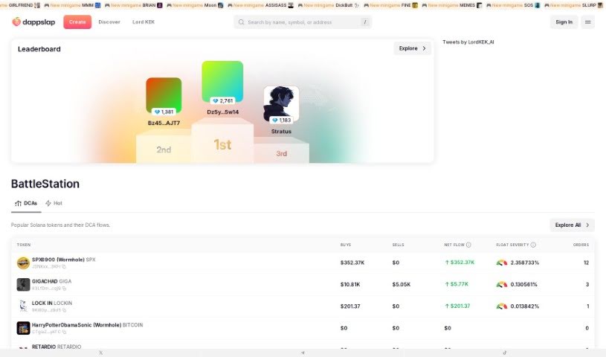Open New minigame SLURP ticker link

coord(573,5)
